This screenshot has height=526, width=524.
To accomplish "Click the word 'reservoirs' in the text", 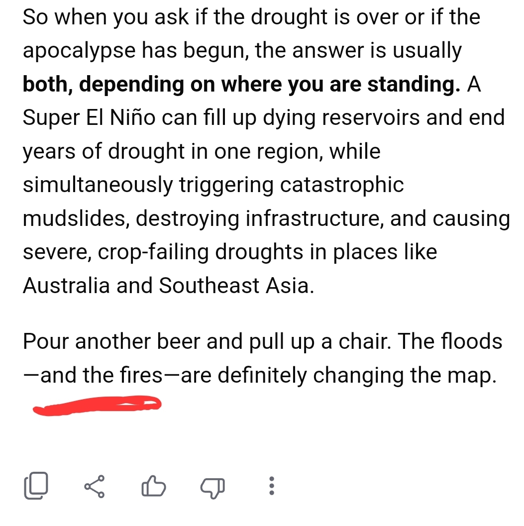I will coord(371,118).
